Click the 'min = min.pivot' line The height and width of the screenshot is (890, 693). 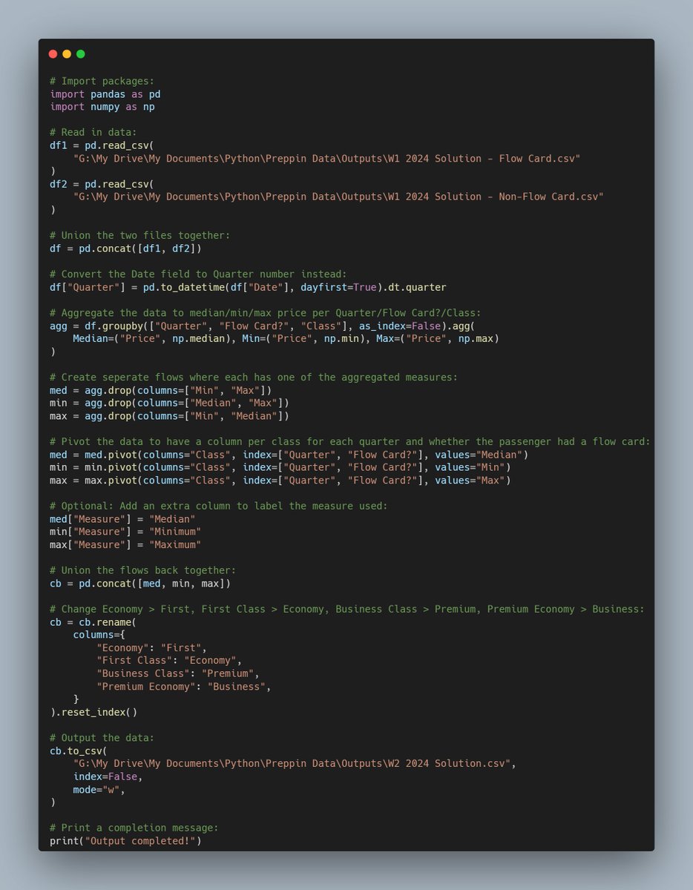280,467
